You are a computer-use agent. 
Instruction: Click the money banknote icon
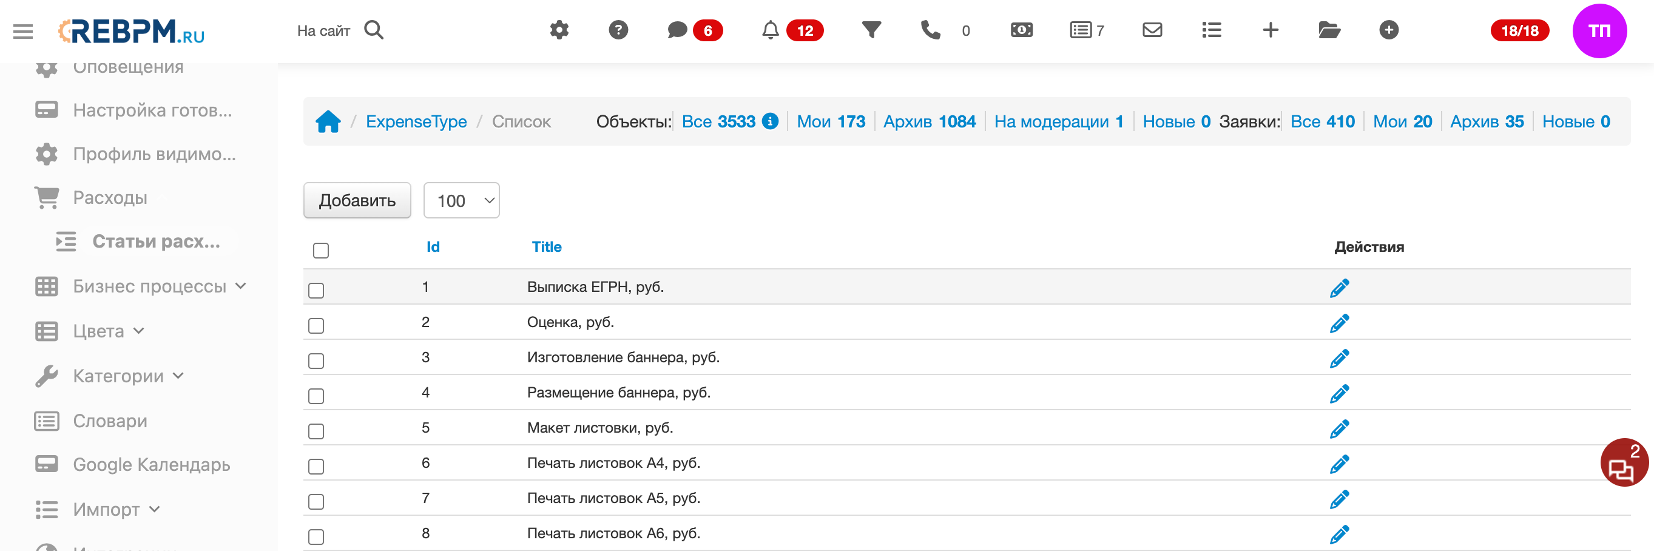[1022, 30]
